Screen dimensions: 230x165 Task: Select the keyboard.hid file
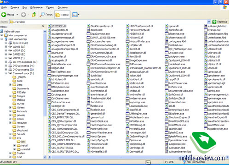[x=135, y=87]
